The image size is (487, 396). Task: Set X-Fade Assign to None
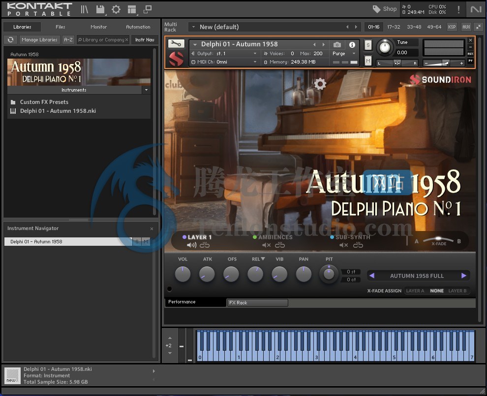coord(437,291)
